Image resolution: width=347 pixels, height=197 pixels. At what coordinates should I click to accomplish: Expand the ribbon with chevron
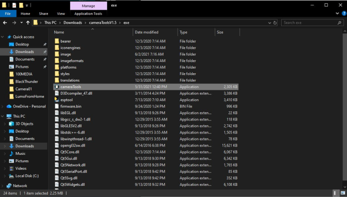tap(337, 14)
